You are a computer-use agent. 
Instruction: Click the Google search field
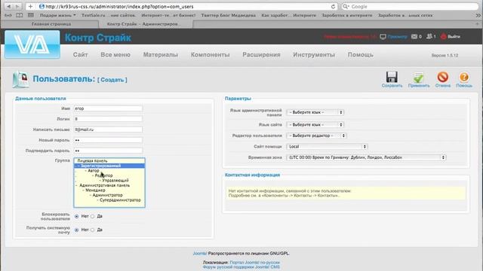410,7
